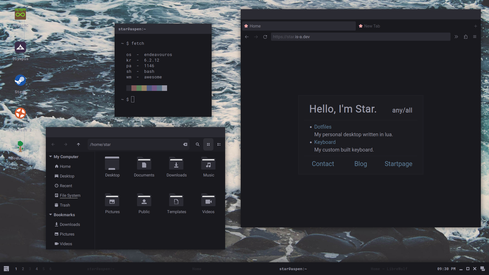Select the Downloads folder in sidebar bookmarks

tap(70, 224)
